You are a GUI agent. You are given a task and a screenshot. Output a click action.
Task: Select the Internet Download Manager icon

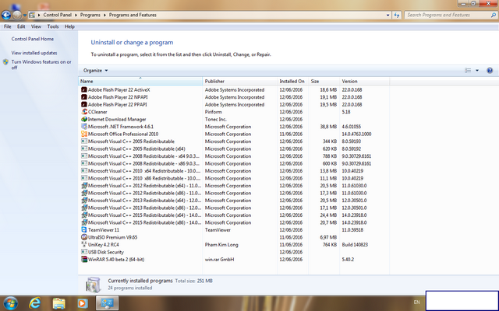(x=84, y=119)
